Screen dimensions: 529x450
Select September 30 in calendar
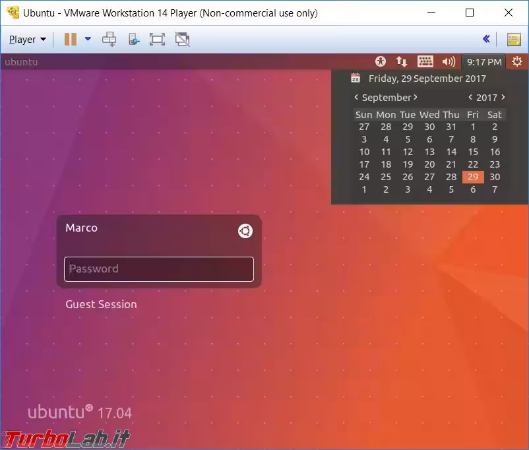(x=495, y=177)
